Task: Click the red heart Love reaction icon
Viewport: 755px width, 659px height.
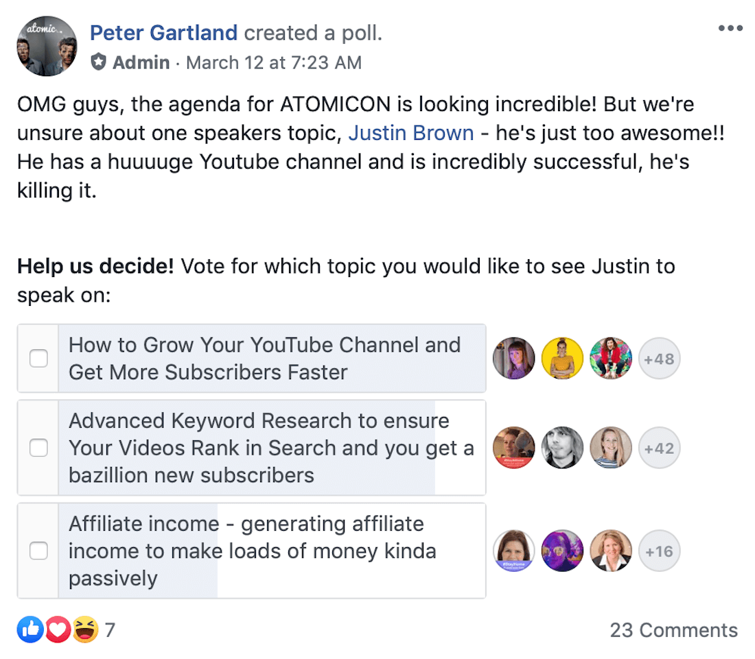Action: click(58, 630)
